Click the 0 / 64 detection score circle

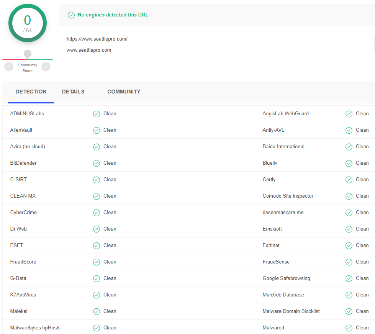(x=28, y=23)
